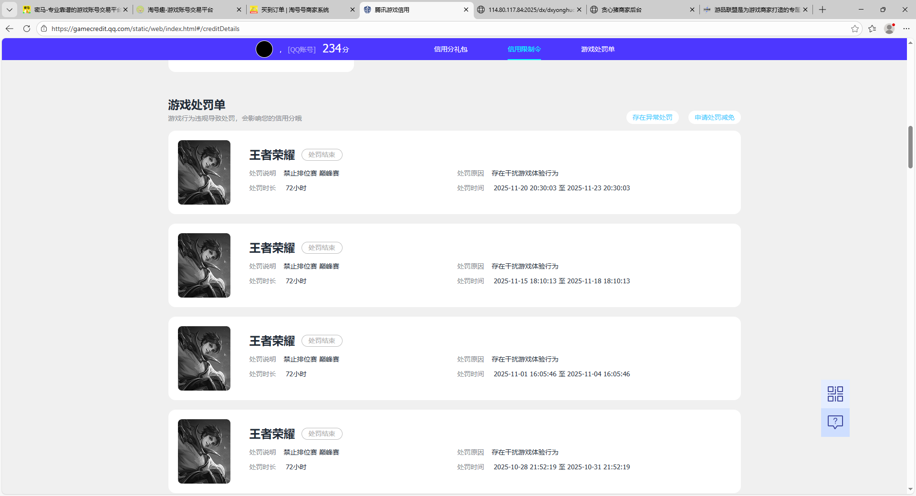
Task: Open the browser favorites list icon
Action: tap(872, 29)
